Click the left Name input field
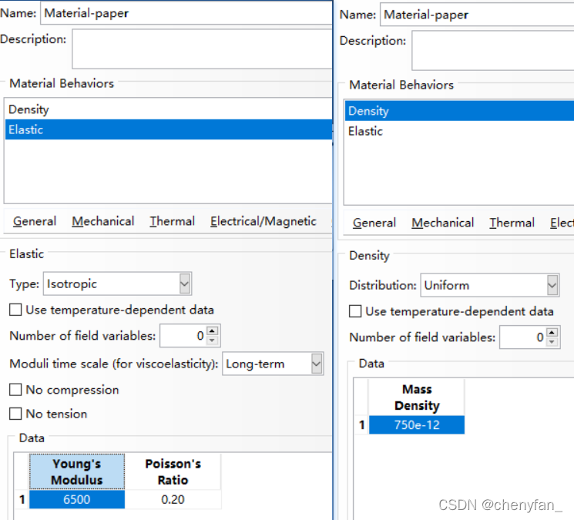The width and height of the screenshot is (574, 520). [x=185, y=13]
